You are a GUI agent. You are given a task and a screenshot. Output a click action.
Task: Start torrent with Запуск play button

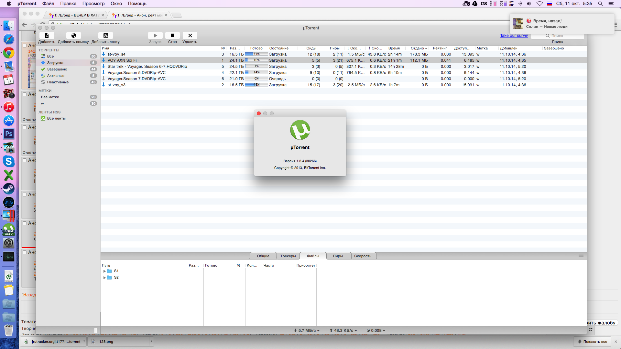pos(155,36)
